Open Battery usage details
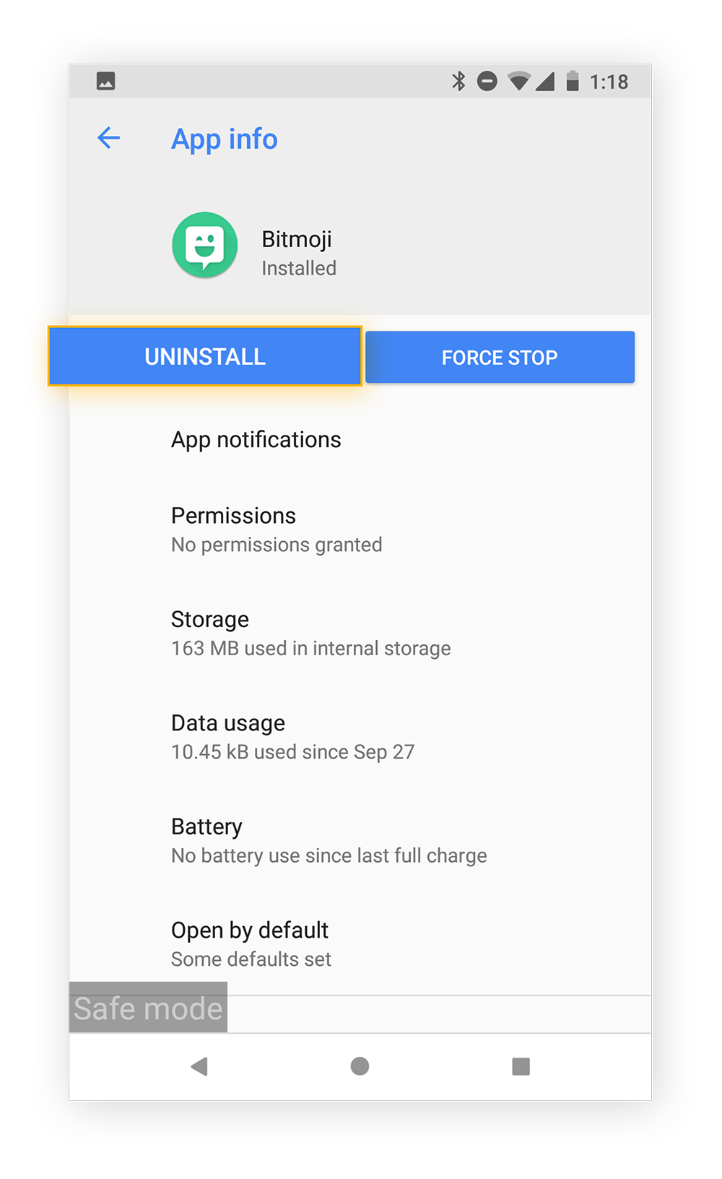This screenshot has width=722, height=1179. (x=329, y=841)
